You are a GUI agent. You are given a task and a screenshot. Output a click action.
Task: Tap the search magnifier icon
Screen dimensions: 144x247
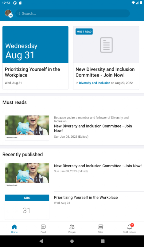pos(19,13)
